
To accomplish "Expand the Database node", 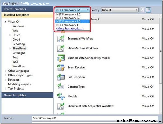I will [x=5, y=80].
